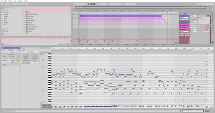215x113 pixels.
Task: Expand the Amp device in browser list
Action: [25, 12]
